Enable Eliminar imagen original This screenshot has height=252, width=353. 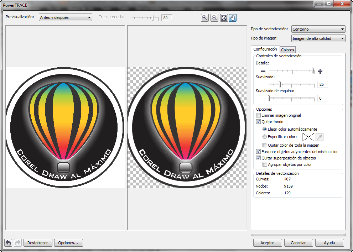258,115
